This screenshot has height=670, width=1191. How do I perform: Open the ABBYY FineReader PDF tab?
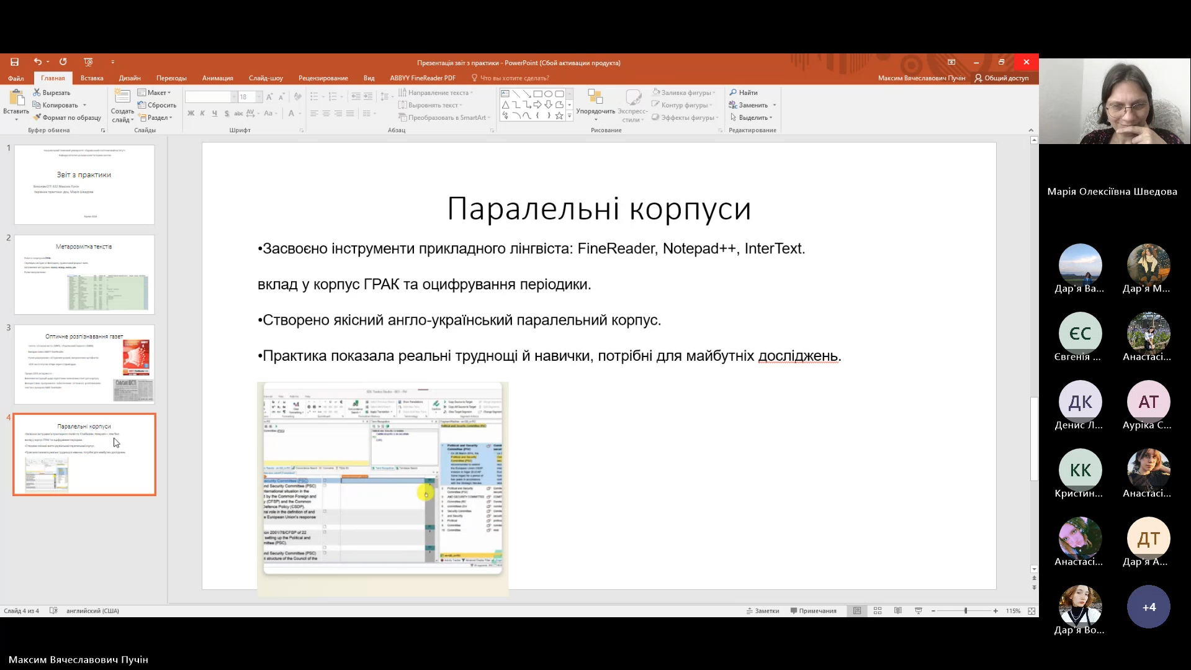pos(423,78)
